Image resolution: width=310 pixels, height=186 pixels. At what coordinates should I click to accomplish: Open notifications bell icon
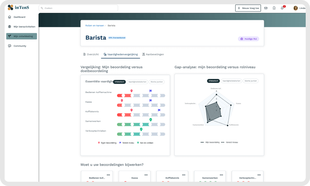click(x=282, y=8)
